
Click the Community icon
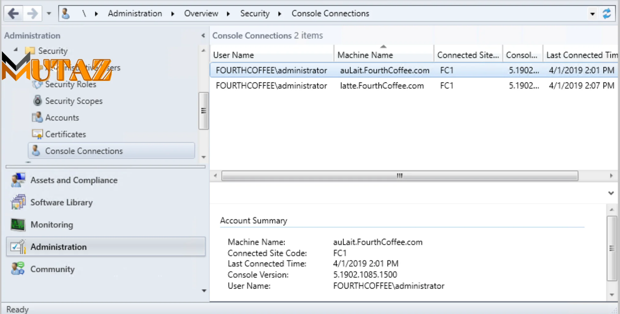click(x=18, y=269)
